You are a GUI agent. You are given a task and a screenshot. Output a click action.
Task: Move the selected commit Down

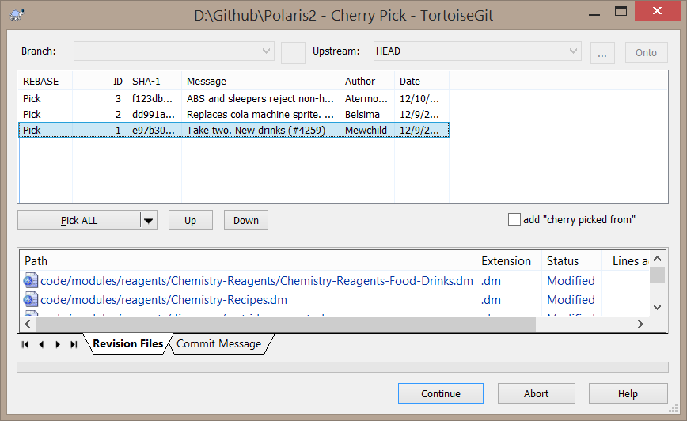coord(246,220)
